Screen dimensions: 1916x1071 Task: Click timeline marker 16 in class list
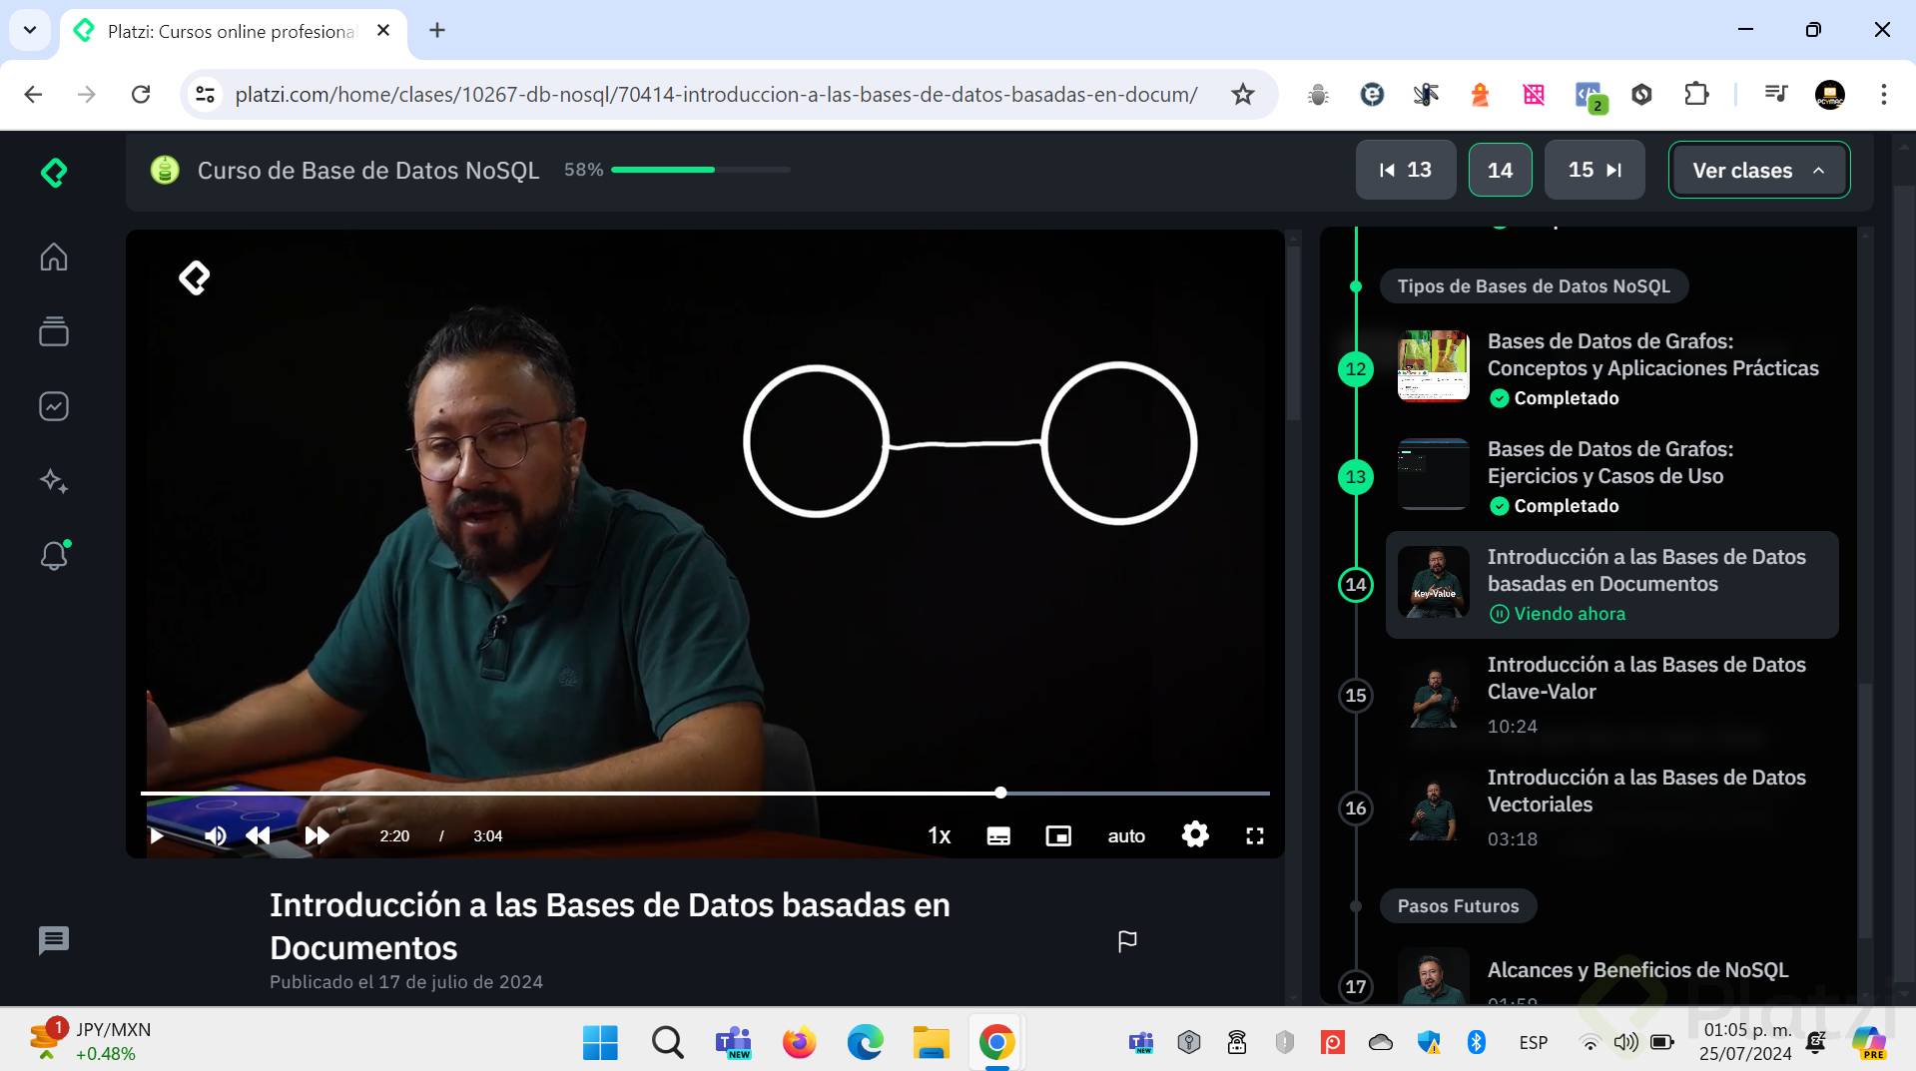tap(1355, 808)
